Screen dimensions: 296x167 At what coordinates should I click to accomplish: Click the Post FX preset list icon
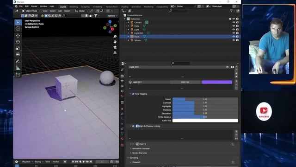(233, 144)
